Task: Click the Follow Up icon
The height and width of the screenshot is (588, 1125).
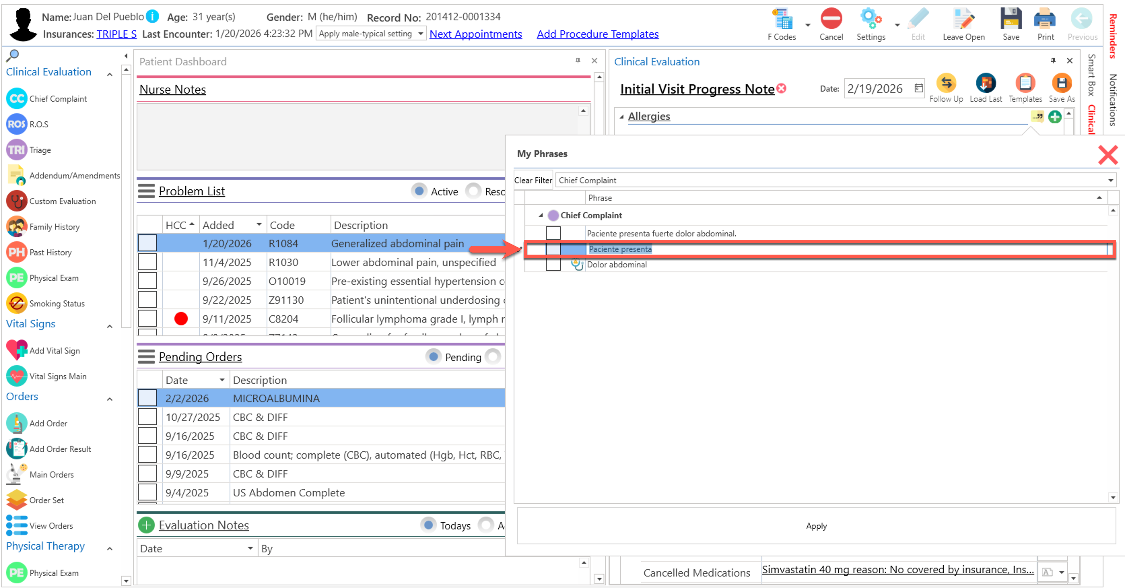Action: click(x=946, y=84)
